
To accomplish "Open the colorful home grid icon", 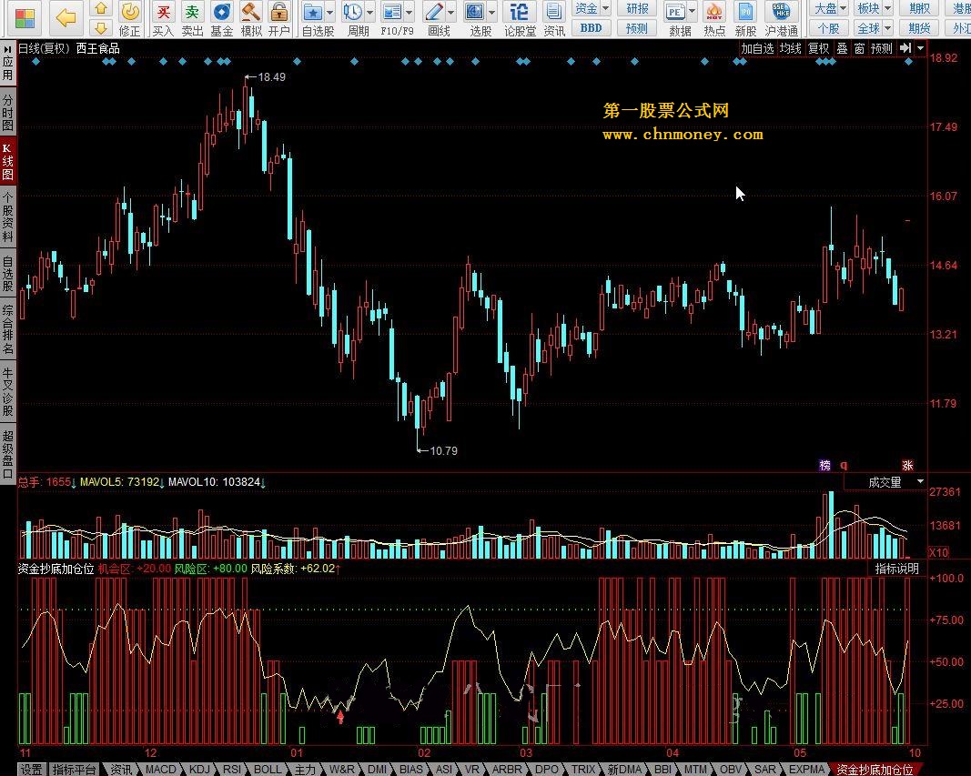I will (x=25, y=18).
